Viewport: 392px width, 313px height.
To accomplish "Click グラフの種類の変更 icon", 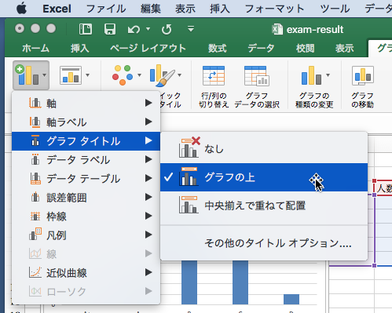I will 311,75.
